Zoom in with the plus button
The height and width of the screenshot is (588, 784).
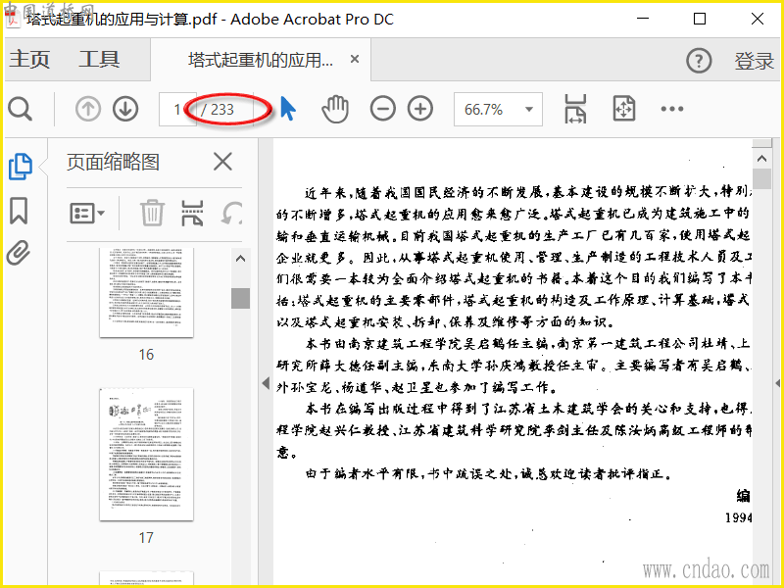point(420,109)
